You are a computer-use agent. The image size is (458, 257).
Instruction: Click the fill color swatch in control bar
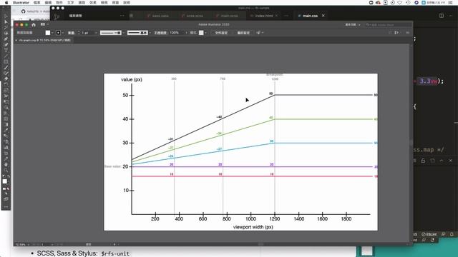tap(48, 33)
